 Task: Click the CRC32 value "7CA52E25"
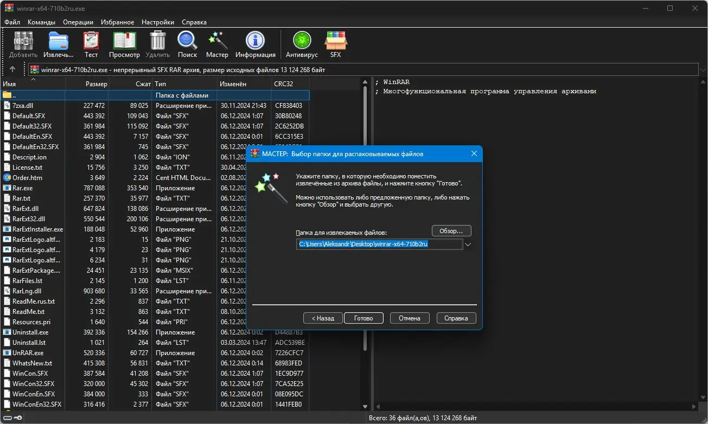point(289,384)
